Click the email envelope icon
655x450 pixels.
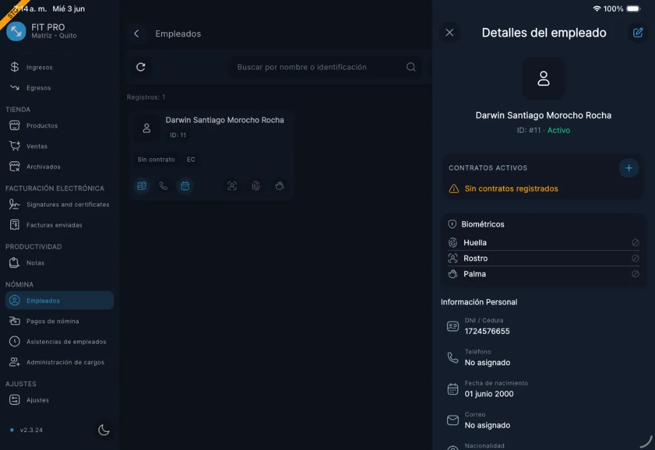(x=453, y=420)
